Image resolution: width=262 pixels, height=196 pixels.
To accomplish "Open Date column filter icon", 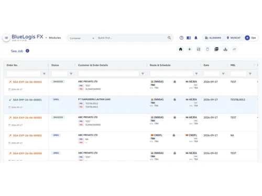I will [x=223, y=74].
